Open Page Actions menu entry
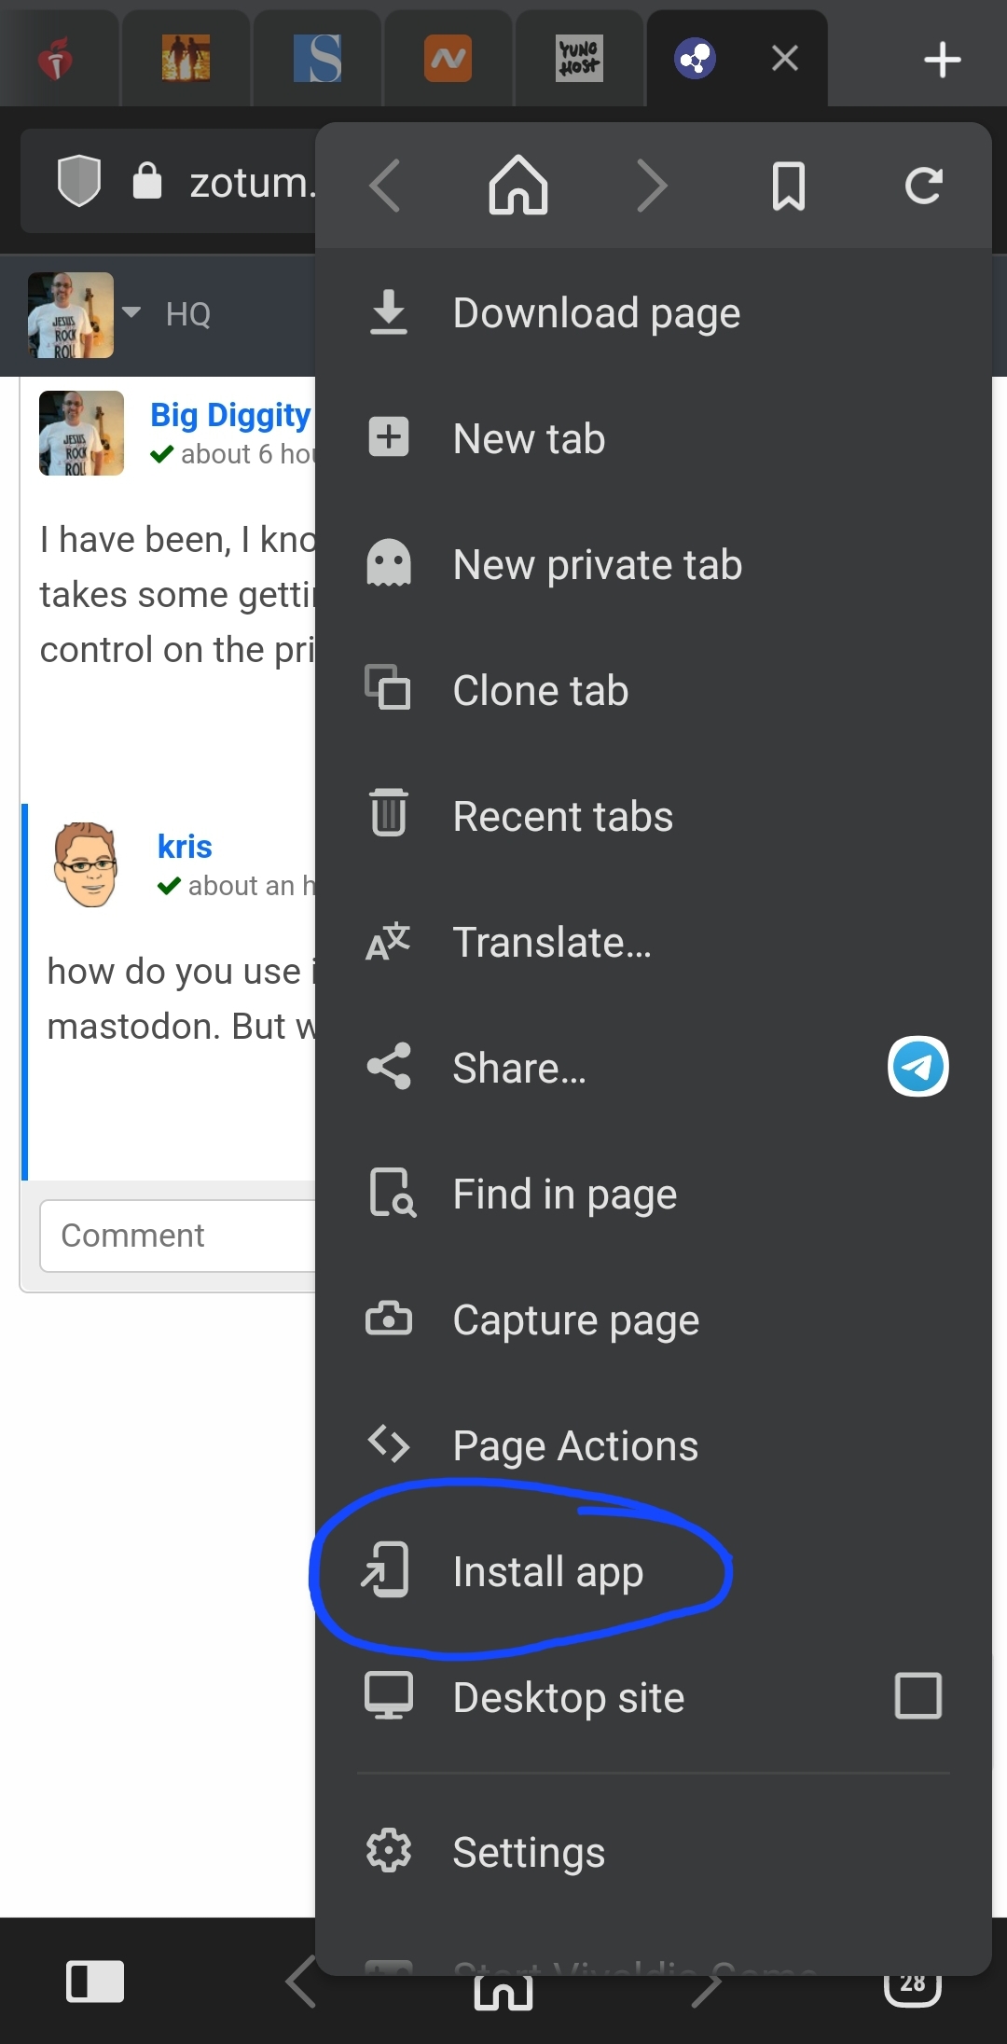 point(574,1446)
